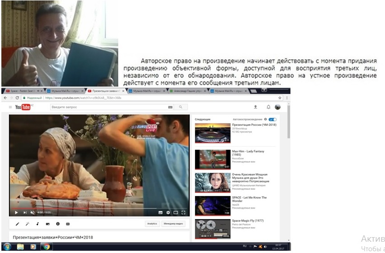
Task: Open the info cards tool
Action: (58, 224)
